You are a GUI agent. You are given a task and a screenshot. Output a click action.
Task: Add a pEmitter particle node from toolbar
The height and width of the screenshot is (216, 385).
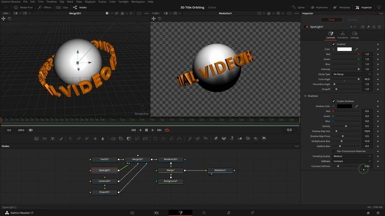click(189, 139)
